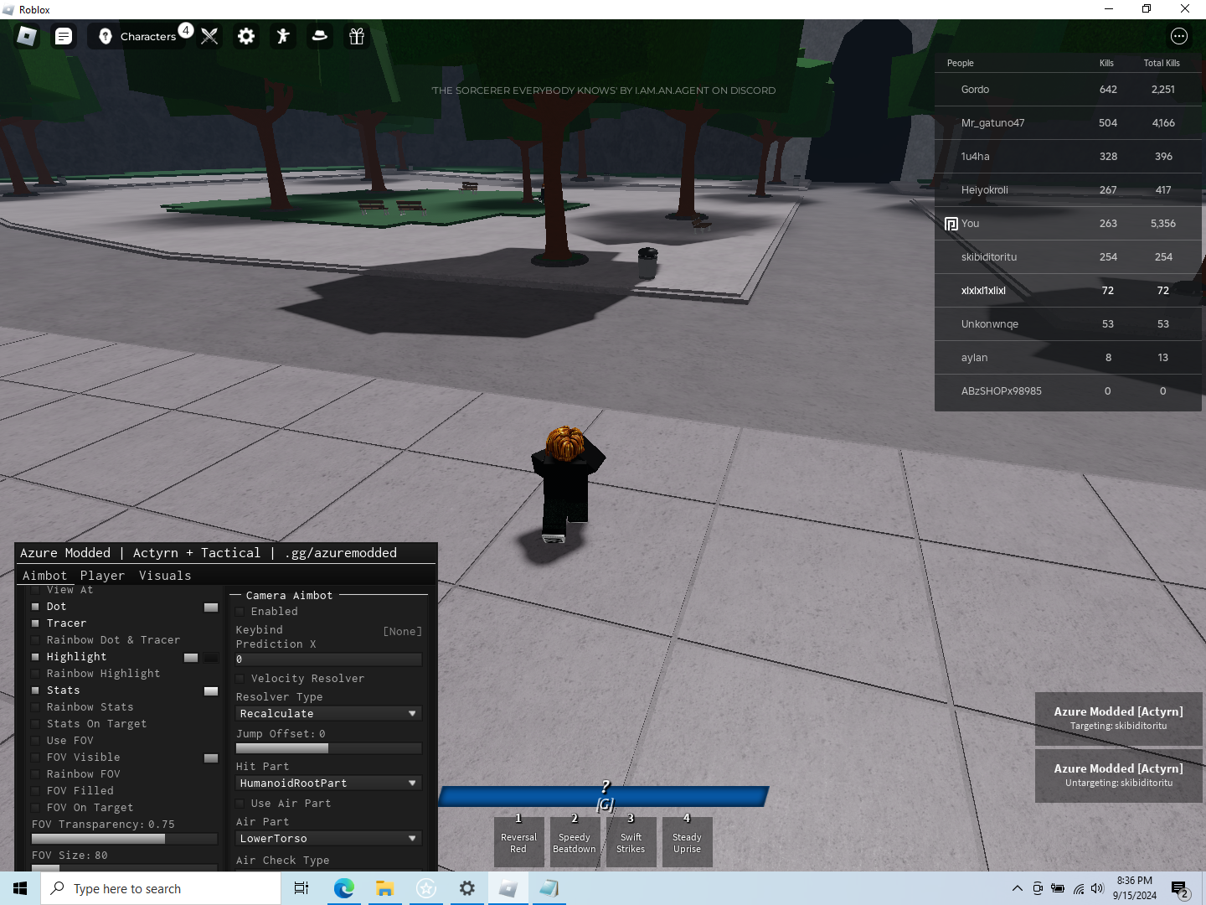
Task: Click the Meet Now camera tray icon
Action: click(x=1038, y=888)
